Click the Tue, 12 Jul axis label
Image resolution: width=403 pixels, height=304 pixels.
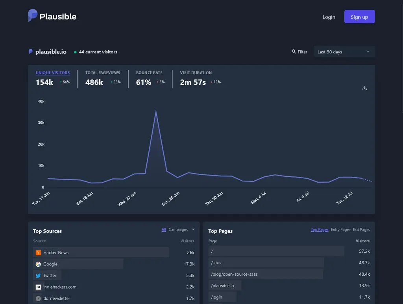pos(344,198)
